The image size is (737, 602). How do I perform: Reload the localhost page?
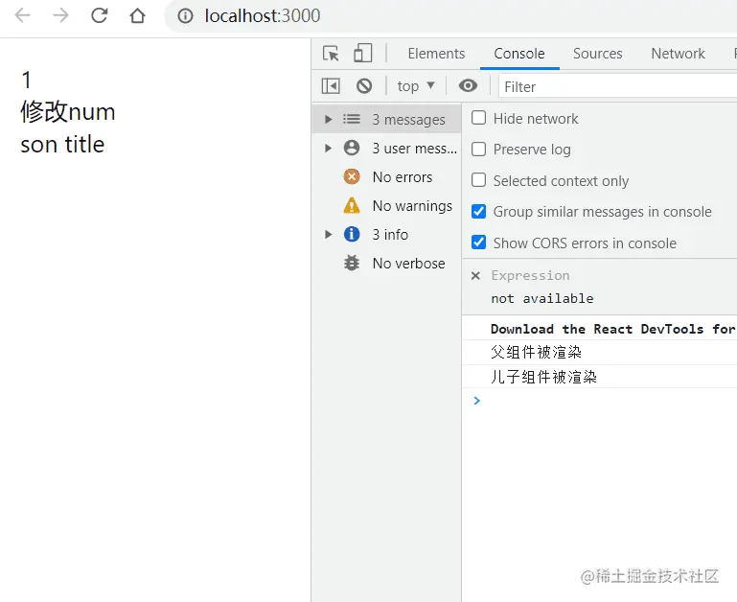[99, 15]
